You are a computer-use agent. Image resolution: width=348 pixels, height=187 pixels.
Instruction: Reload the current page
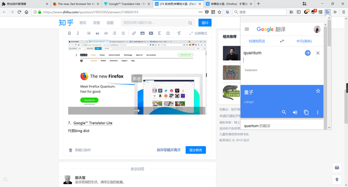click(19, 12)
